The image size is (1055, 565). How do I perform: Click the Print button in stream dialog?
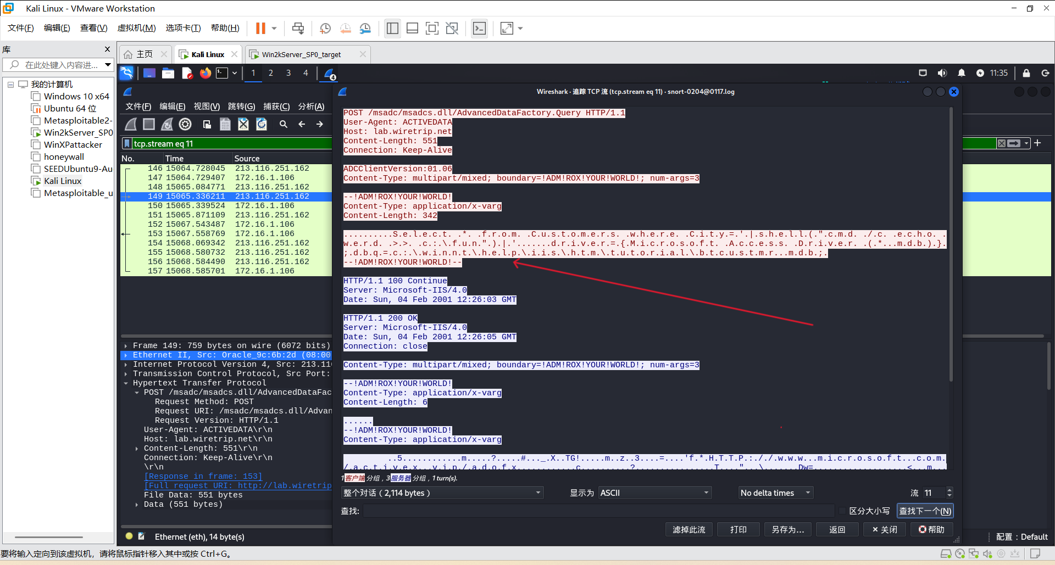738,530
